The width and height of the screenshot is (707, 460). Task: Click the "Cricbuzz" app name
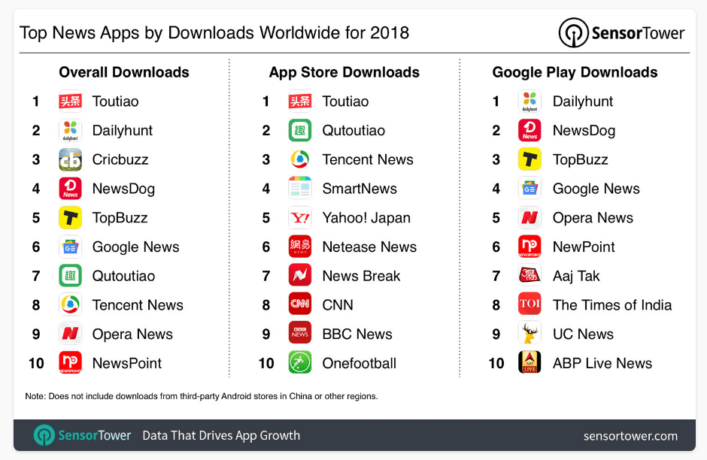[x=120, y=159]
